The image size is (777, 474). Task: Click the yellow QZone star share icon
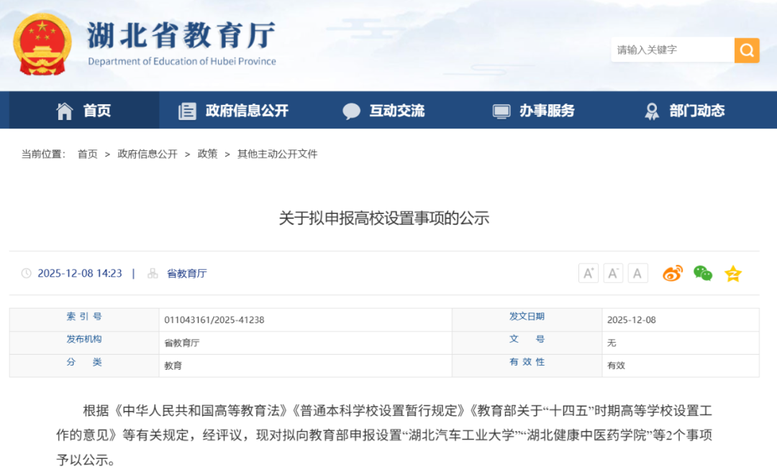732,273
